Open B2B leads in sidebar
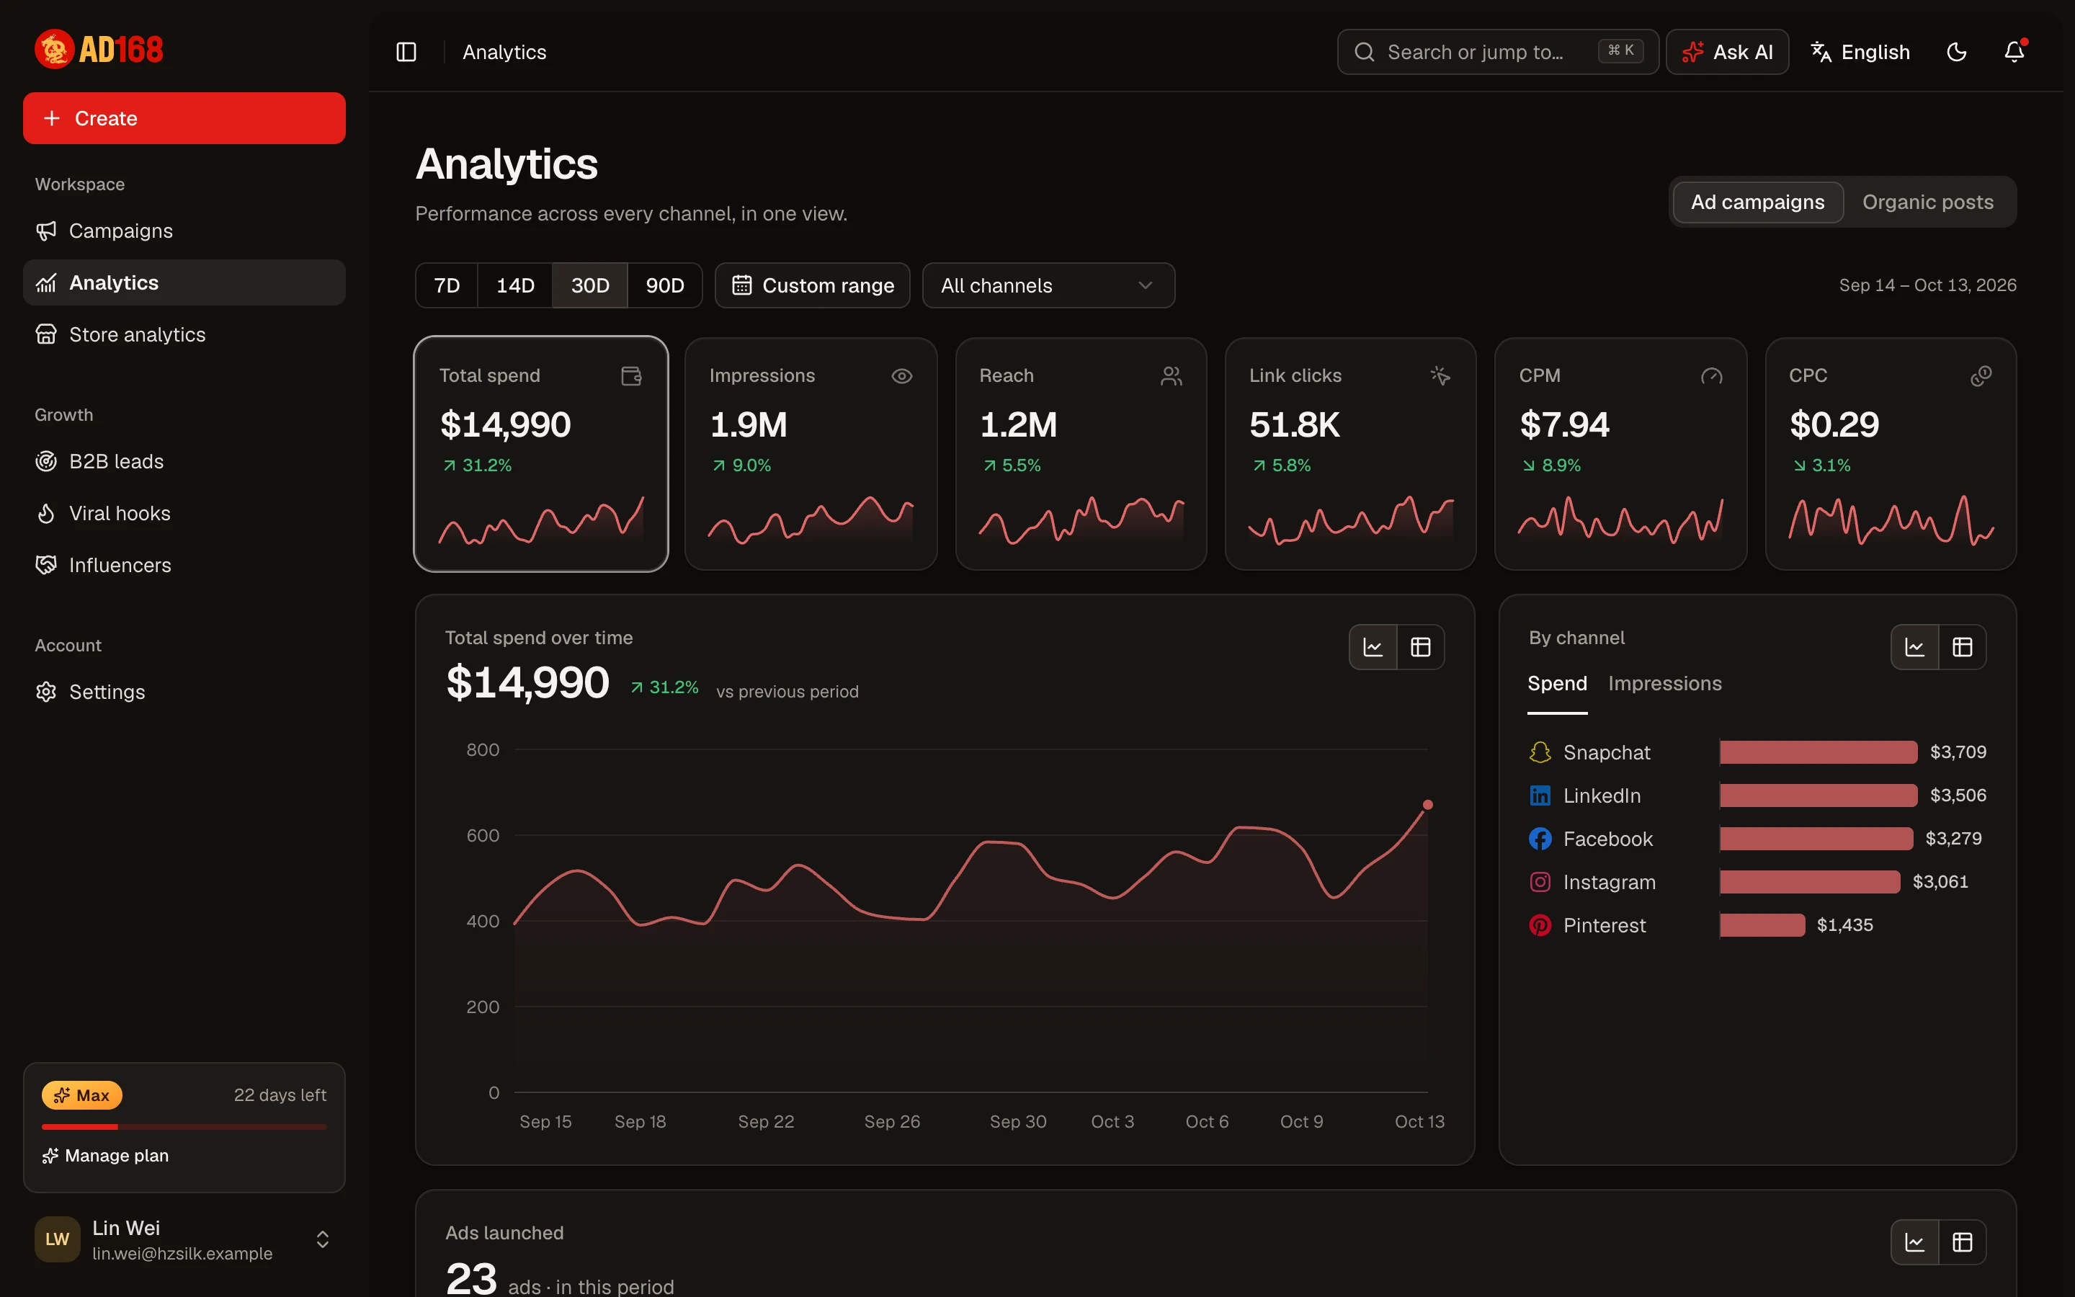This screenshot has width=2075, height=1297. click(x=184, y=461)
